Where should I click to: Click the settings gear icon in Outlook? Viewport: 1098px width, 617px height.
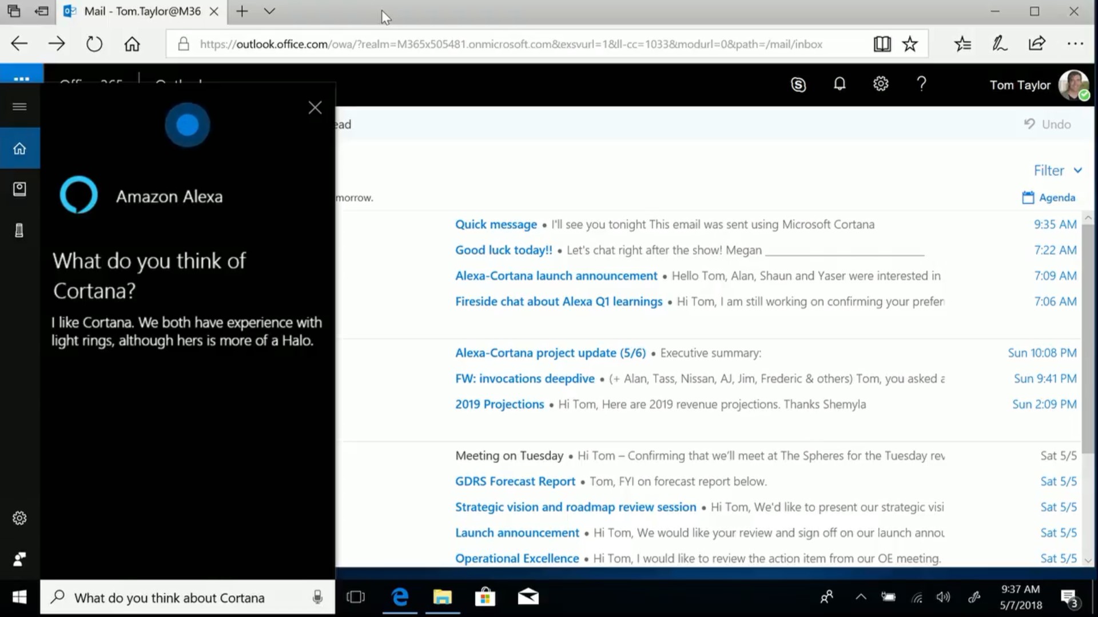[881, 83]
